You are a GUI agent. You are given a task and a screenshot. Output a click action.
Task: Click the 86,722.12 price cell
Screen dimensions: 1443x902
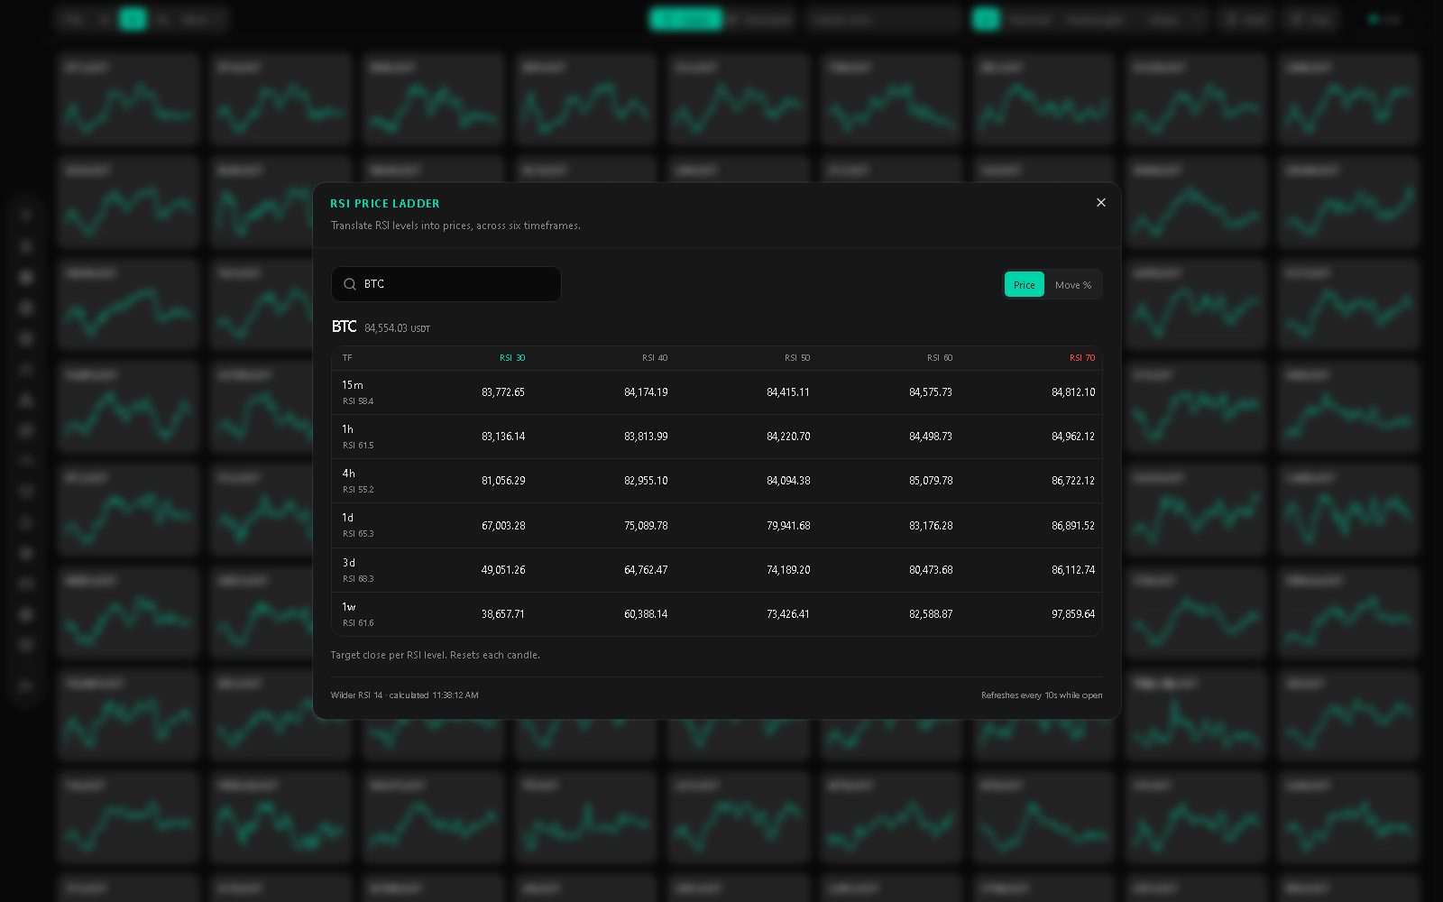point(1073,481)
